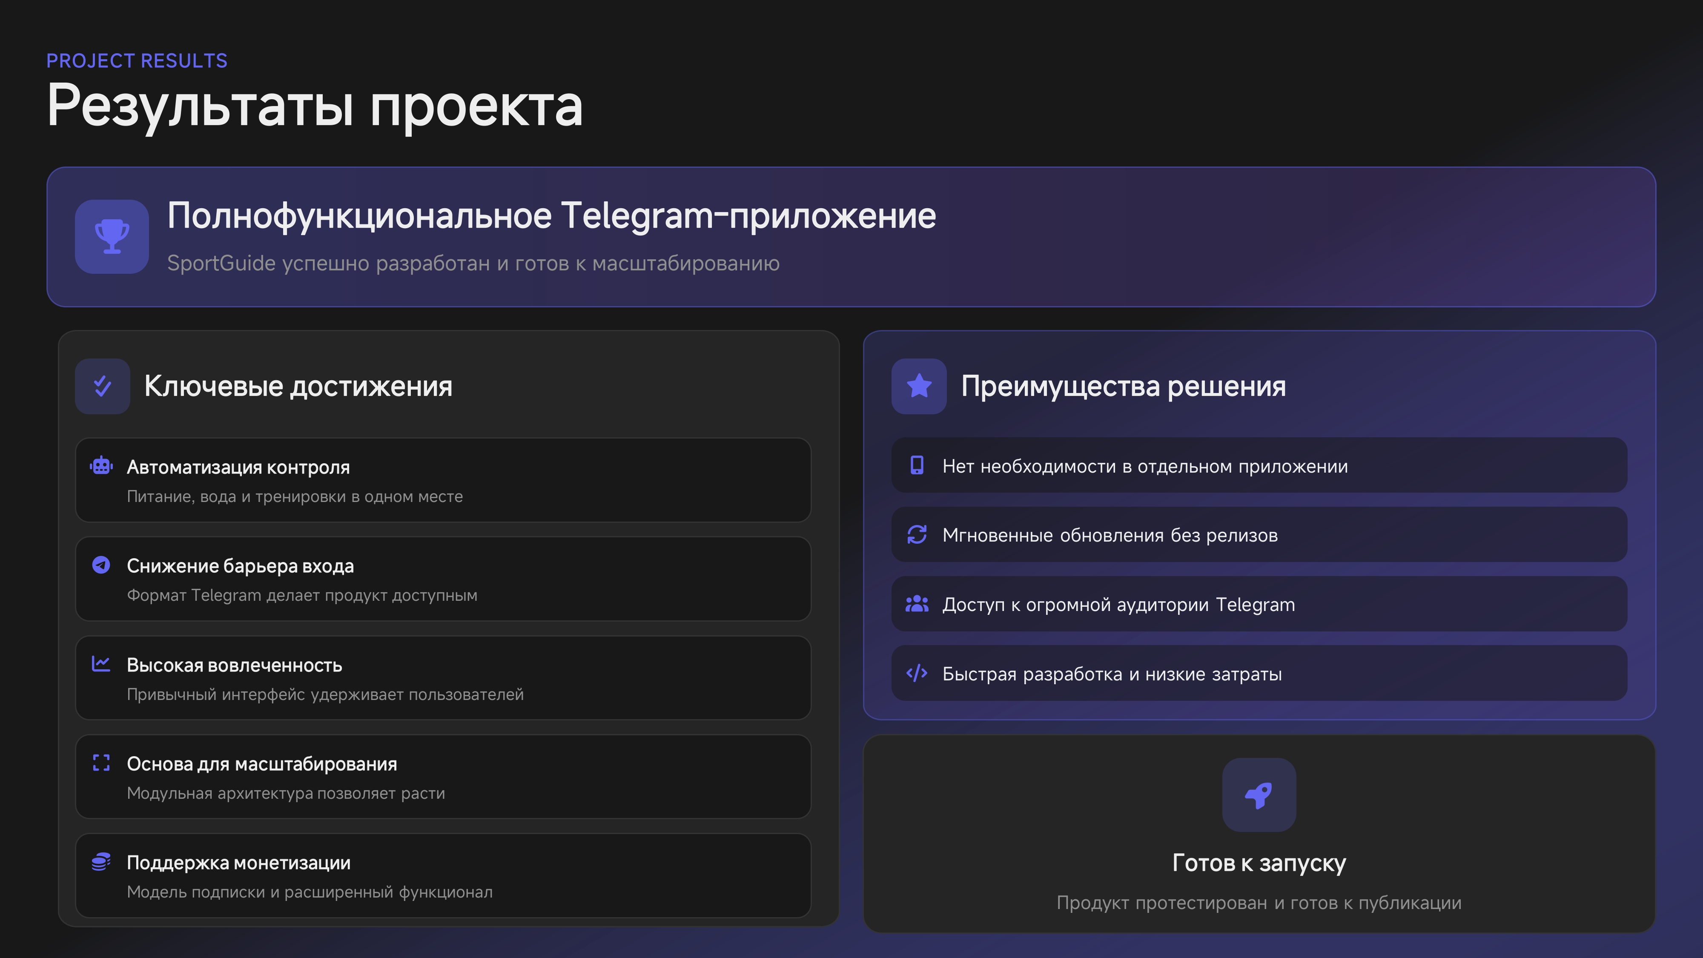Click the robot icon for Автоматизация контроля
The image size is (1703, 958).
(x=101, y=466)
